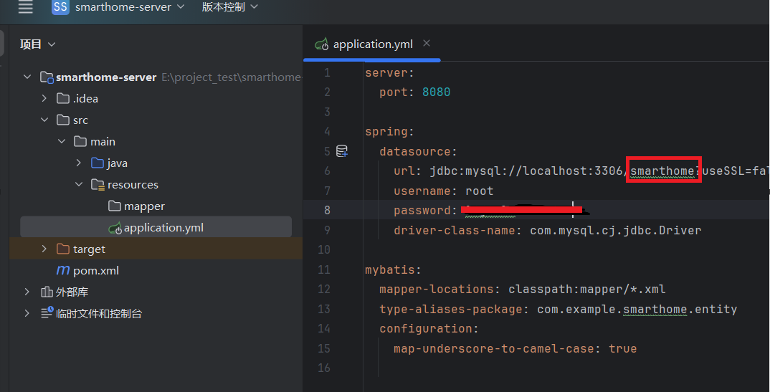
Task: Switch to the application.yml editor tab
Action: click(372, 44)
